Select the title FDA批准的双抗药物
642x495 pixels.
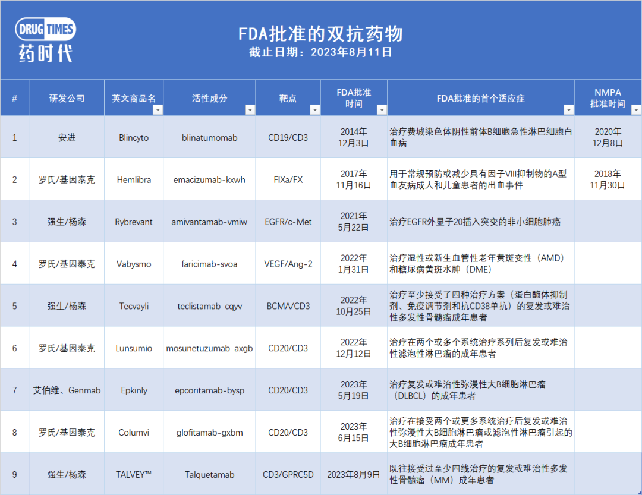(320, 33)
